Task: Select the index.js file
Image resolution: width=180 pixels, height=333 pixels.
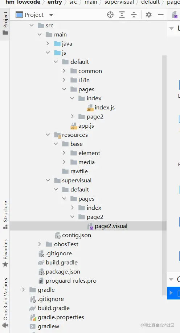Action: pyautogui.click(x=101, y=108)
